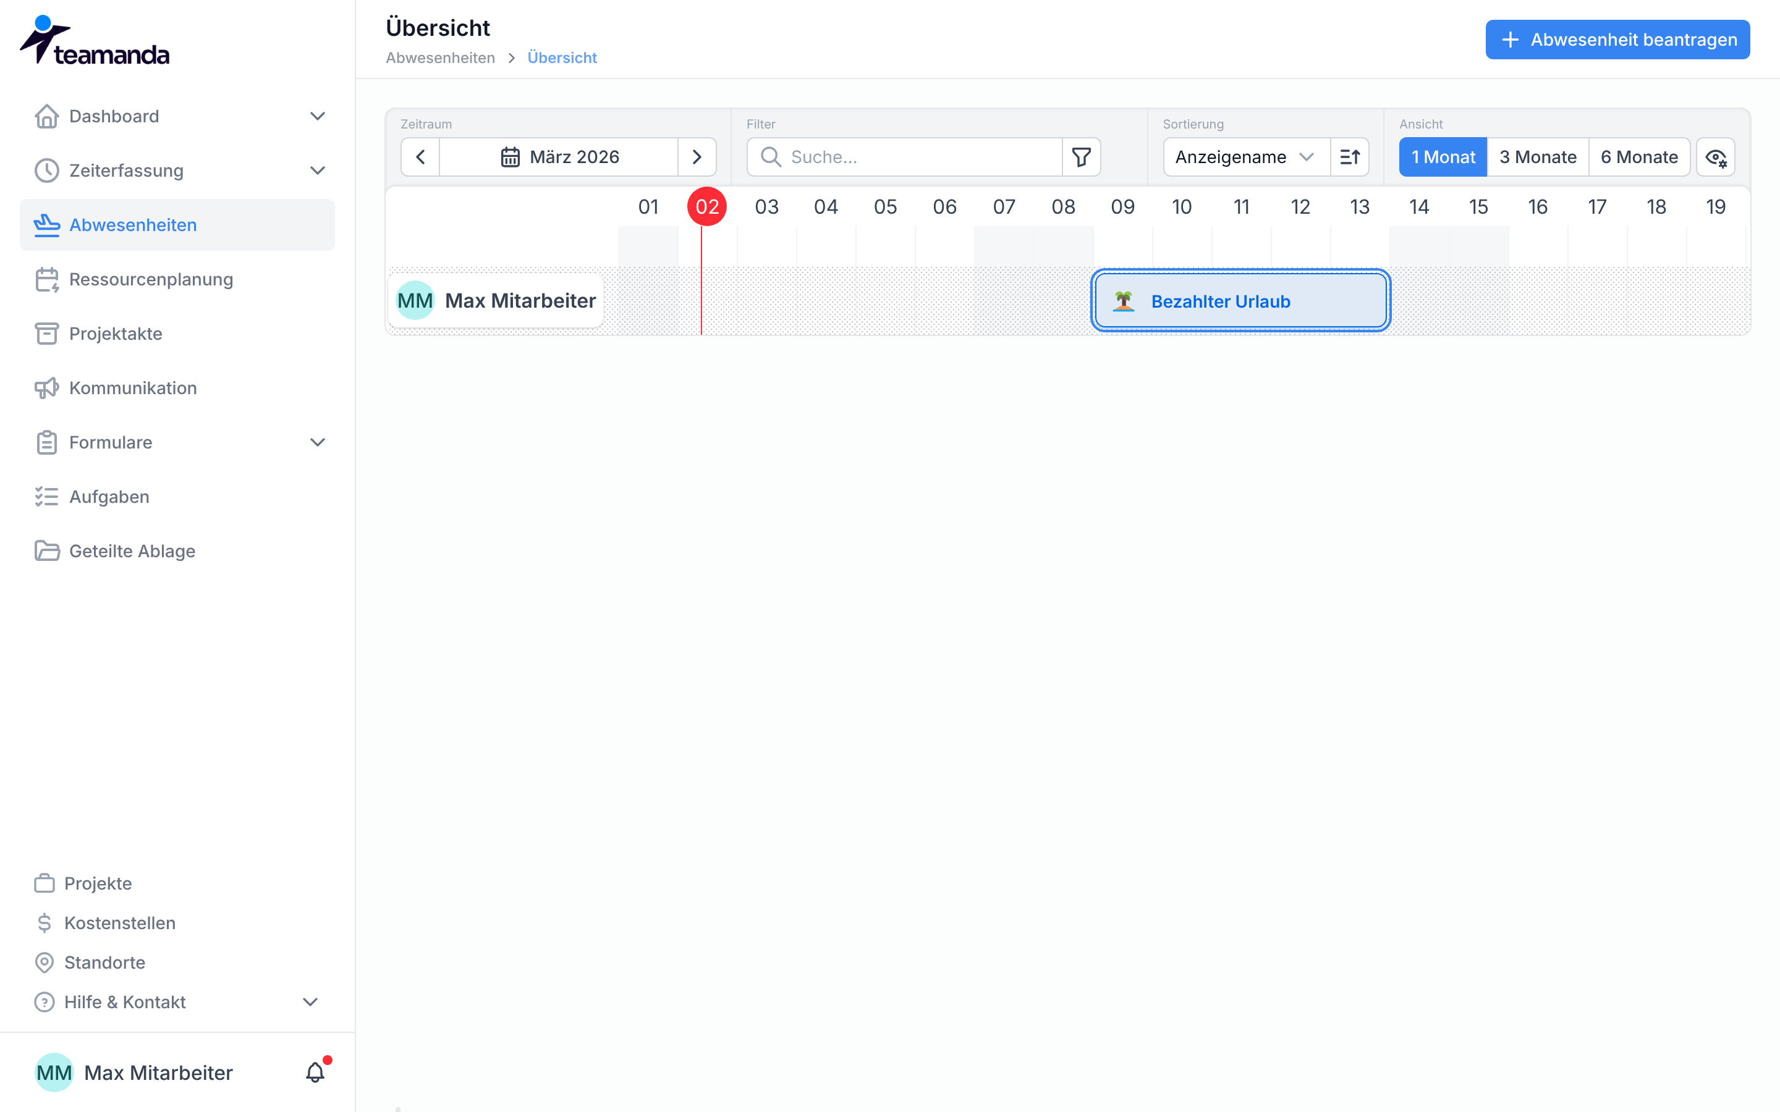The width and height of the screenshot is (1780, 1112).
Task: Expand the Dashboard menu chevron
Action: [318, 116]
